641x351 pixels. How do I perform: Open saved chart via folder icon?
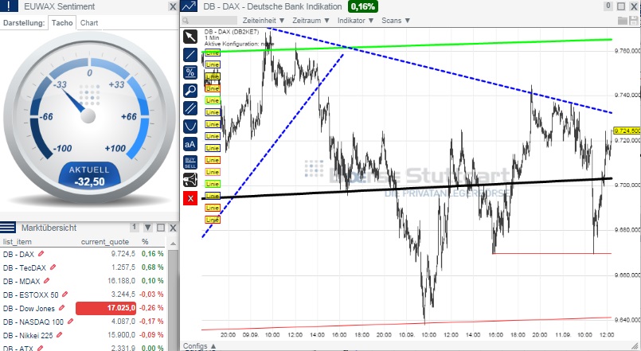click(622, 21)
